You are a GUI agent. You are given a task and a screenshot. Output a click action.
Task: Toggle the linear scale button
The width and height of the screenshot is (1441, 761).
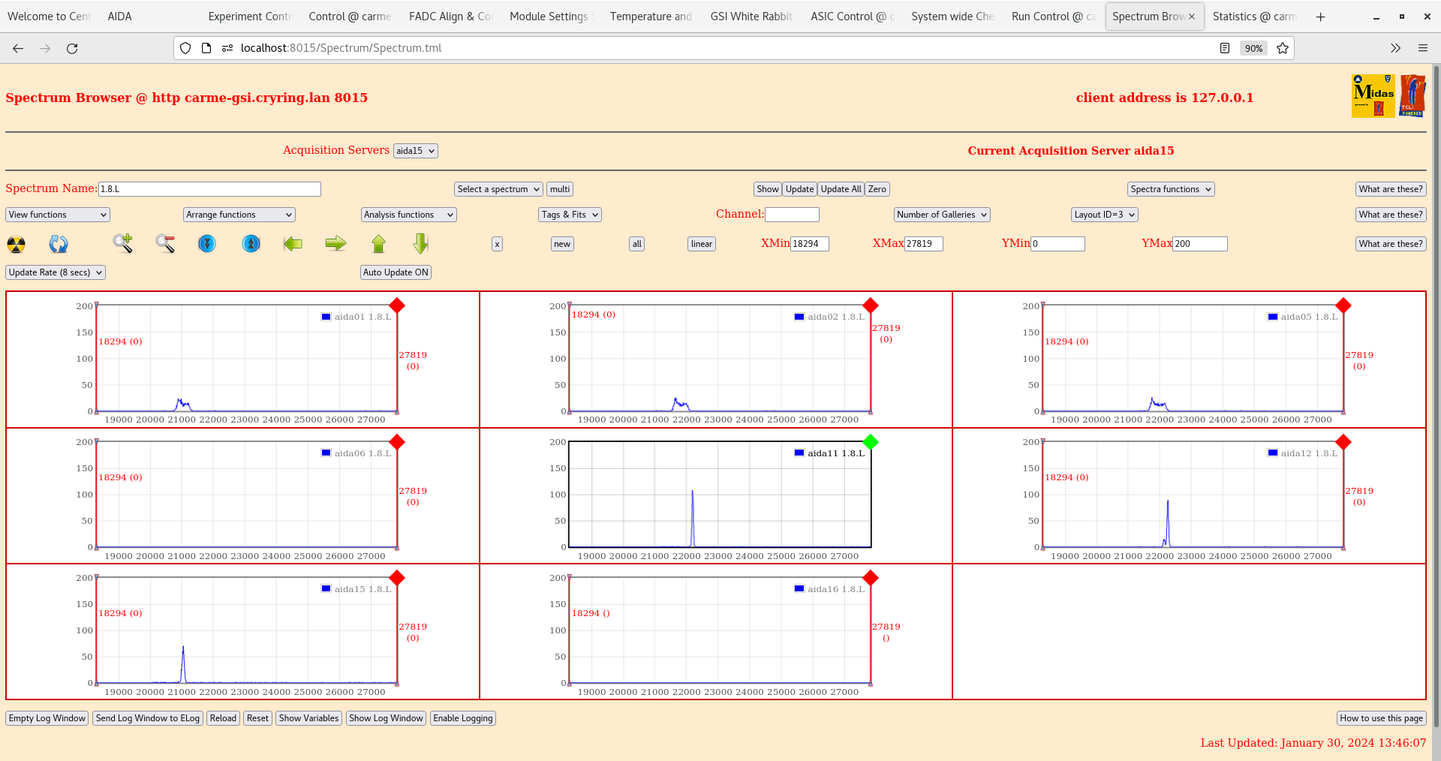(x=700, y=244)
